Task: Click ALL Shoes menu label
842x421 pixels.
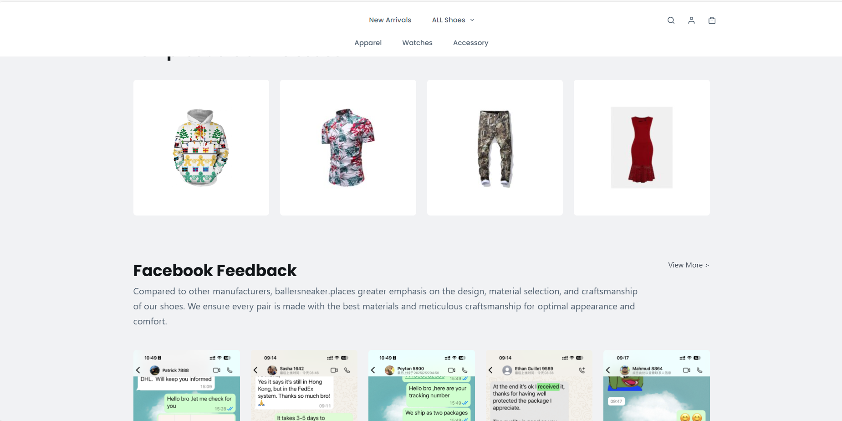Action: 449,20
